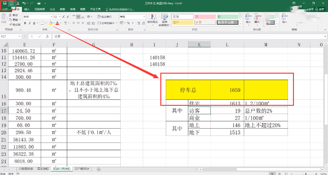Apply the 差 (Bad) cell style
The width and height of the screenshot is (328, 175).
205,17
